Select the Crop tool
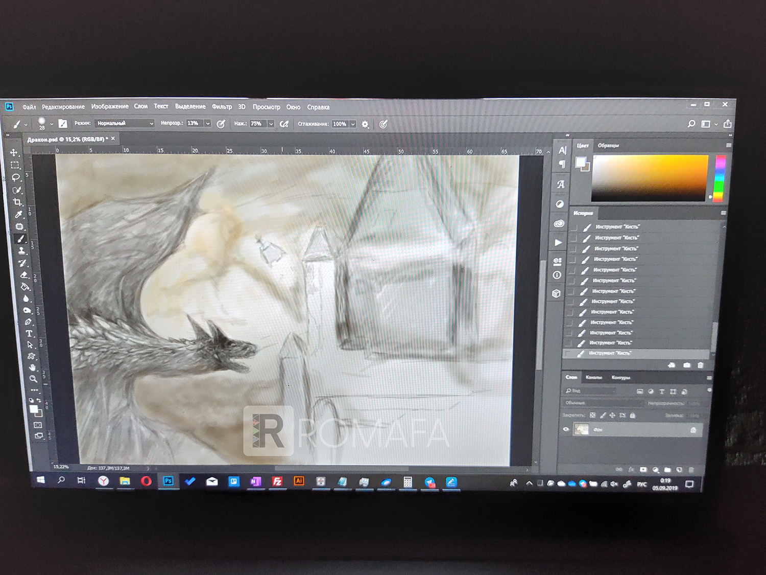This screenshot has height=575, width=766. (x=18, y=202)
